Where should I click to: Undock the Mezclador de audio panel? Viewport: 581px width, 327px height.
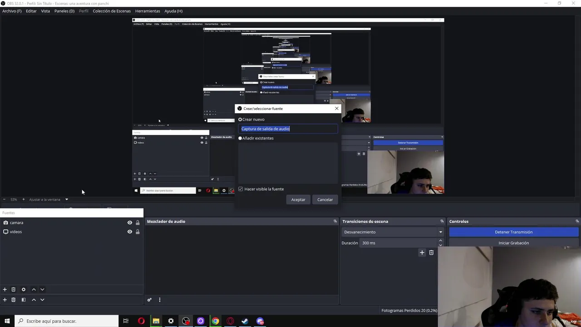point(335,221)
